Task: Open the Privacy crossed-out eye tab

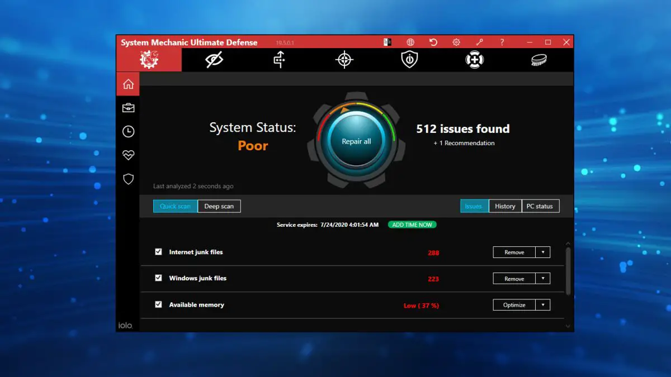Action: point(214,60)
